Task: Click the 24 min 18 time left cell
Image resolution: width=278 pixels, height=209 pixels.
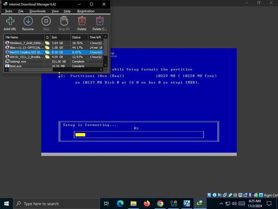Action: (96, 47)
